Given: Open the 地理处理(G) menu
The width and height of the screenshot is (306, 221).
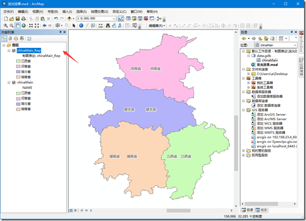Looking at the screenshot, I should (x=99, y=12).
